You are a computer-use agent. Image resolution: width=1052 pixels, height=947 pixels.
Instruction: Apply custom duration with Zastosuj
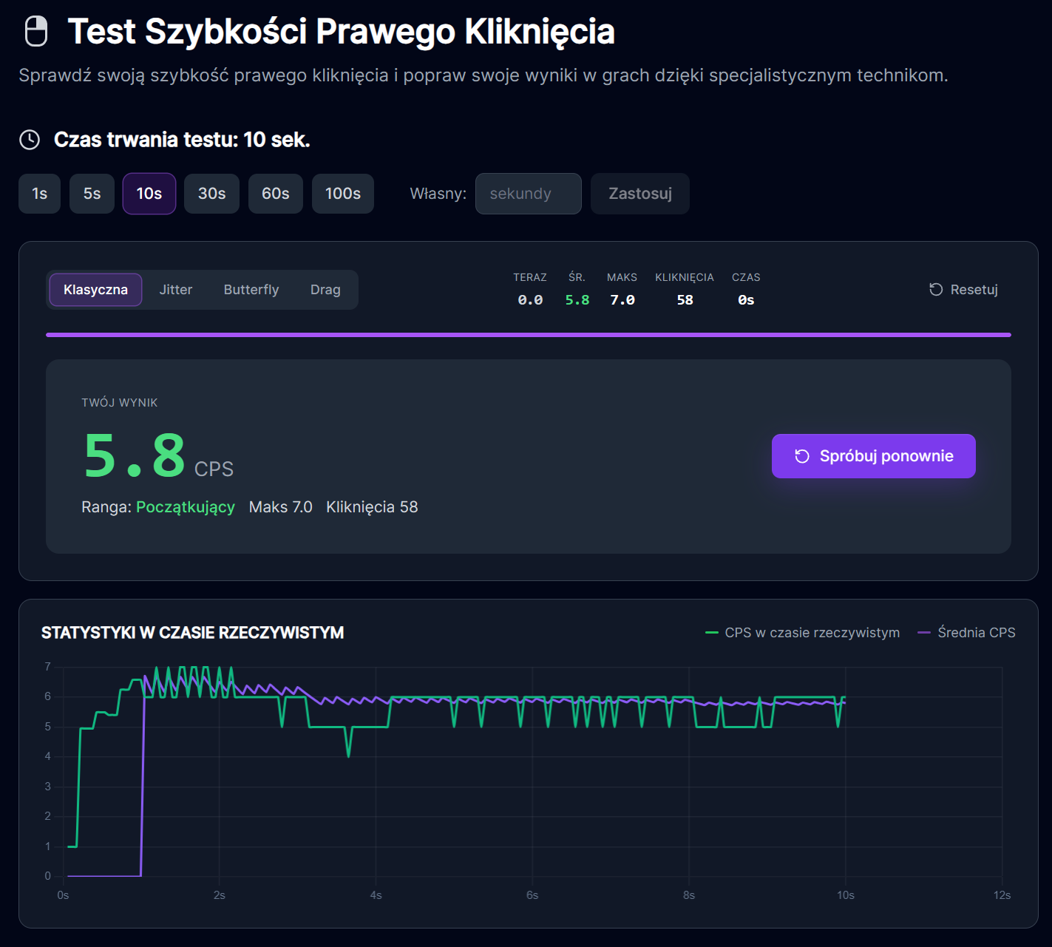pyautogui.click(x=640, y=194)
